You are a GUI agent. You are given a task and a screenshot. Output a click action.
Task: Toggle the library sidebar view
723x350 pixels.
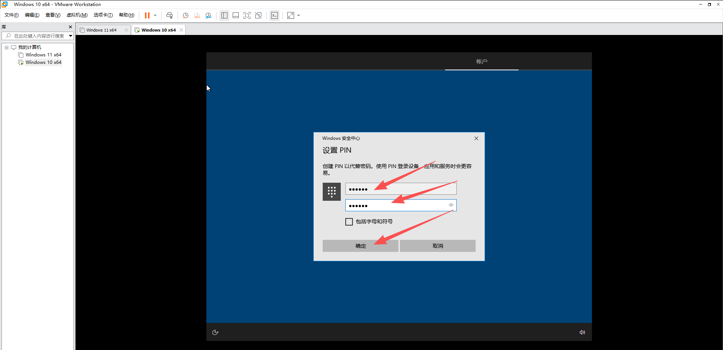coord(224,15)
